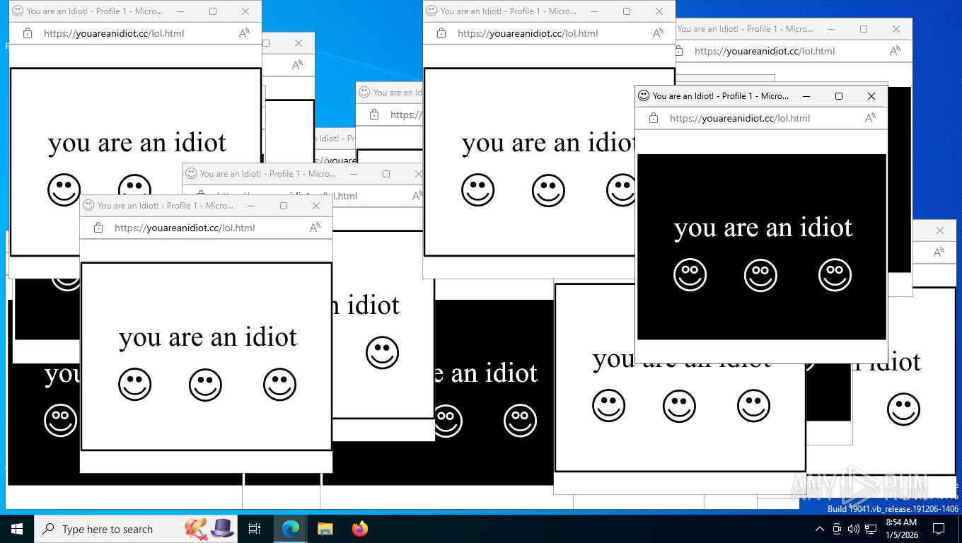962x543 pixels.
Task: Open File Explorer from the taskbar
Action: tap(325, 529)
